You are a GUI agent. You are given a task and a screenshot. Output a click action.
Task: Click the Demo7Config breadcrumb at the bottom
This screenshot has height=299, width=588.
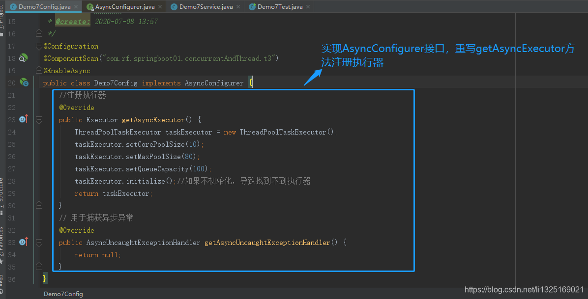click(63, 294)
